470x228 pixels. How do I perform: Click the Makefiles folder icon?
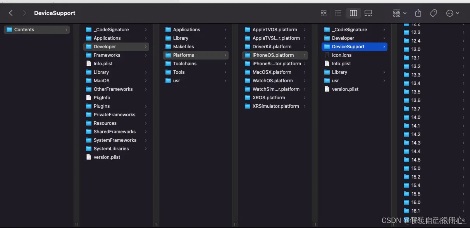tap(168, 47)
